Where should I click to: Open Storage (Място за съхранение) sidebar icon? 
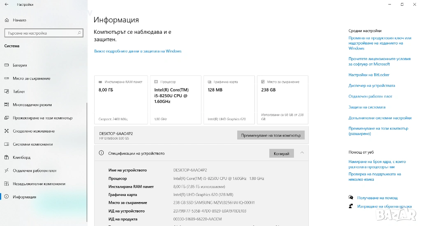pyautogui.click(x=7, y=78)
